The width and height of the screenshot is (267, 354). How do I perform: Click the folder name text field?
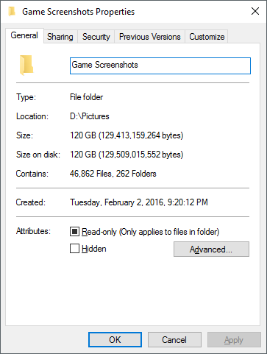160,66
